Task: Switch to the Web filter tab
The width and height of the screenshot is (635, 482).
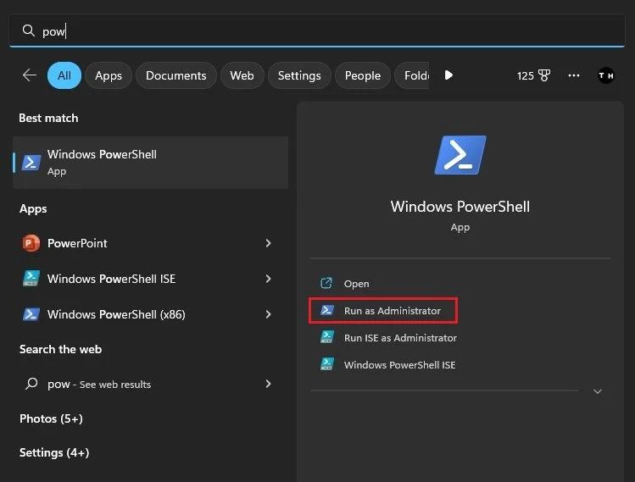Action: (242, 75)
